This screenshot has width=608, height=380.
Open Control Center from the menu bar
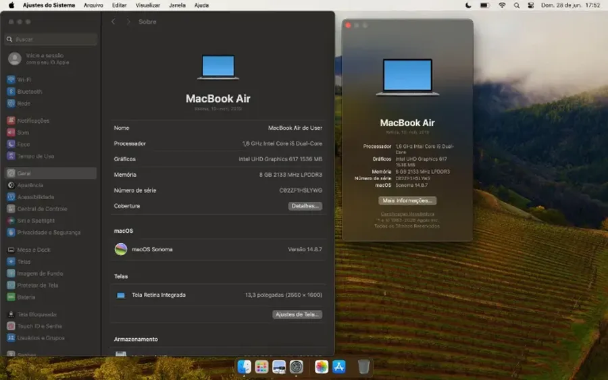click(x=531, y=5)
